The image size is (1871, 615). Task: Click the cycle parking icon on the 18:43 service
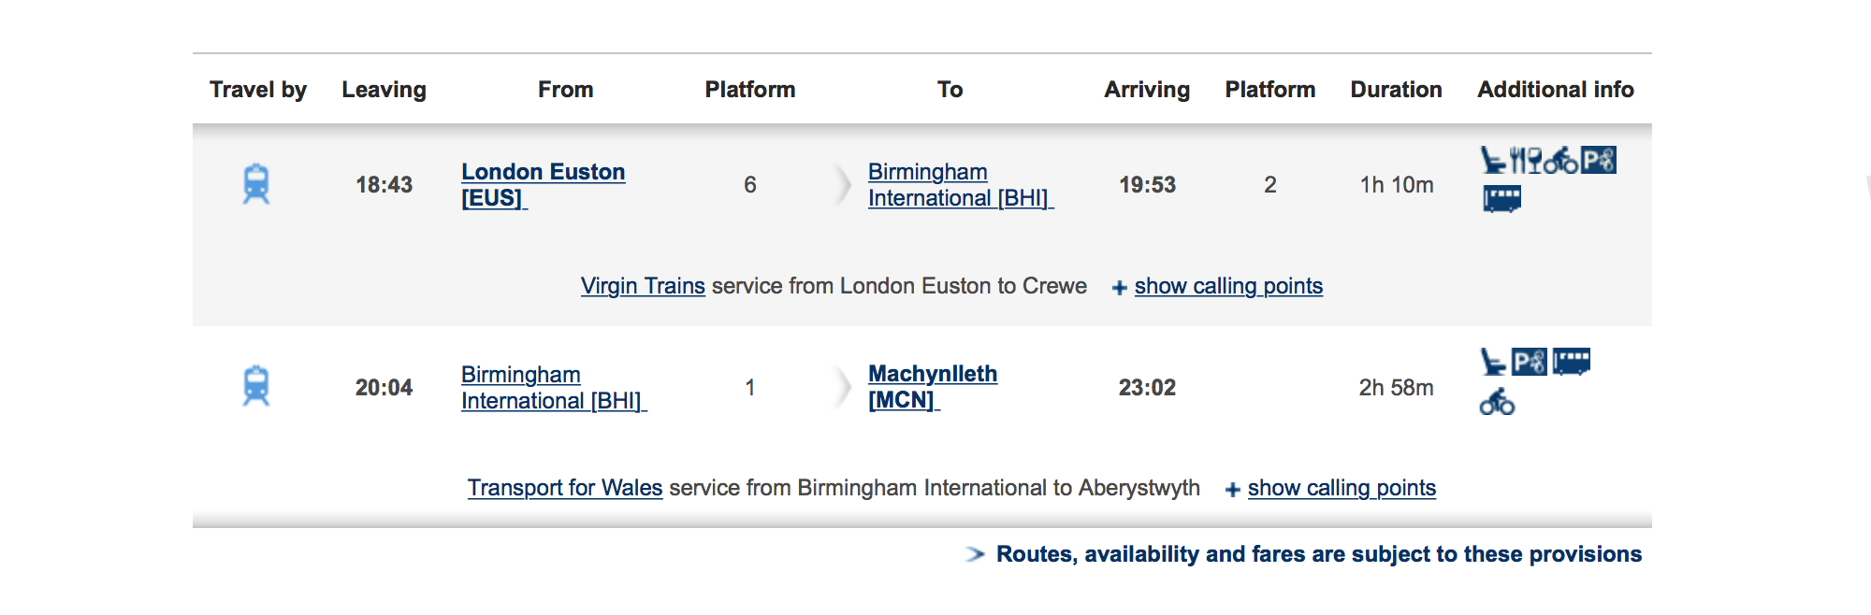click(1598, 161)
